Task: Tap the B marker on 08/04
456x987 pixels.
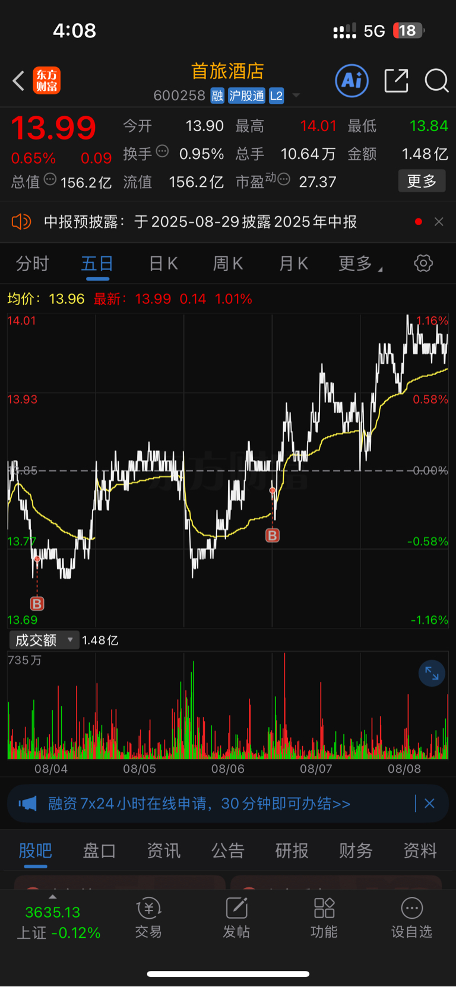Action: (x=37, y=604)
